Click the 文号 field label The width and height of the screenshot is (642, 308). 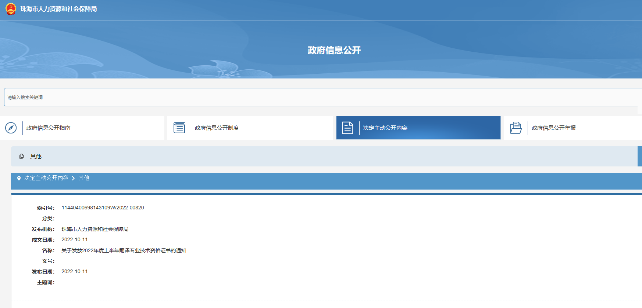tap(48, 261)
